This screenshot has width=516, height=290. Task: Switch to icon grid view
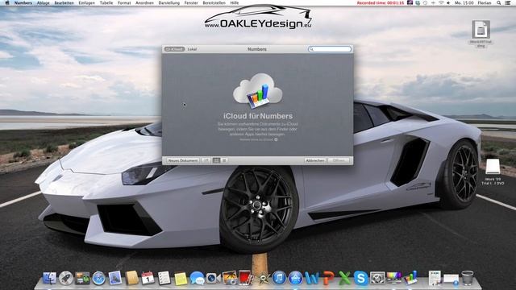pyautogui.click(x=216, y=160)
